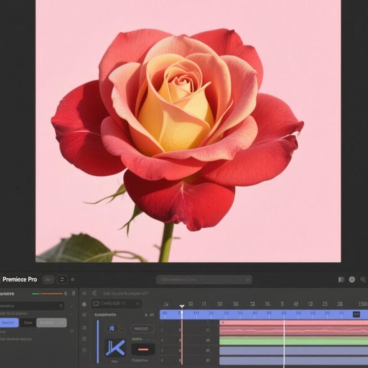Click the pill-shaped toggle next to Premiere Pro

(x=49, y=279)
